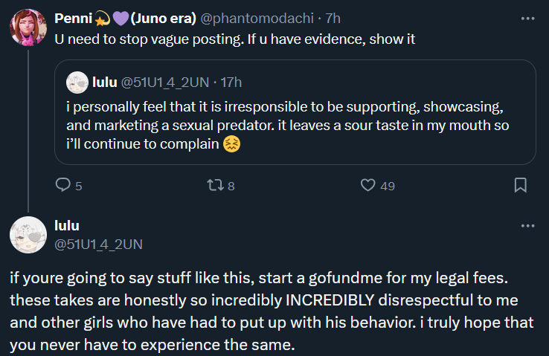Click lulu's small avatar in quoted post
This screenshot has height=356, width=549.
point(77,81)
